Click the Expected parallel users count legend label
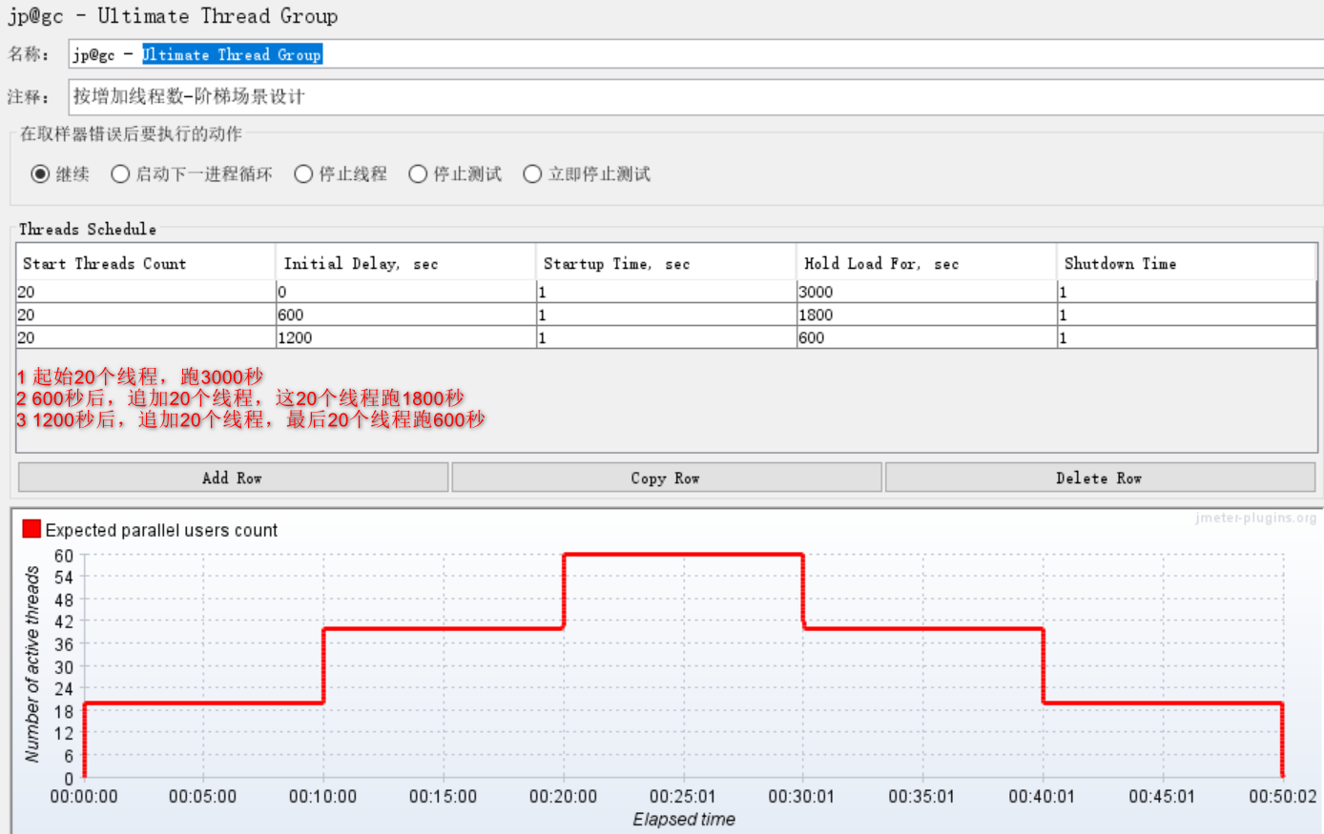The image size is (1324, 834). (x=161, y=530)
